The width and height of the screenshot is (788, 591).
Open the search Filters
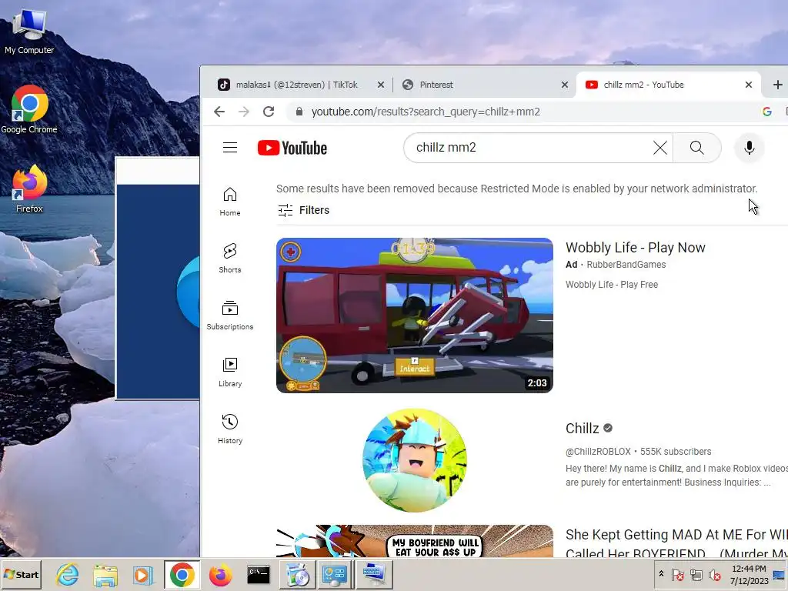(303, 210)
